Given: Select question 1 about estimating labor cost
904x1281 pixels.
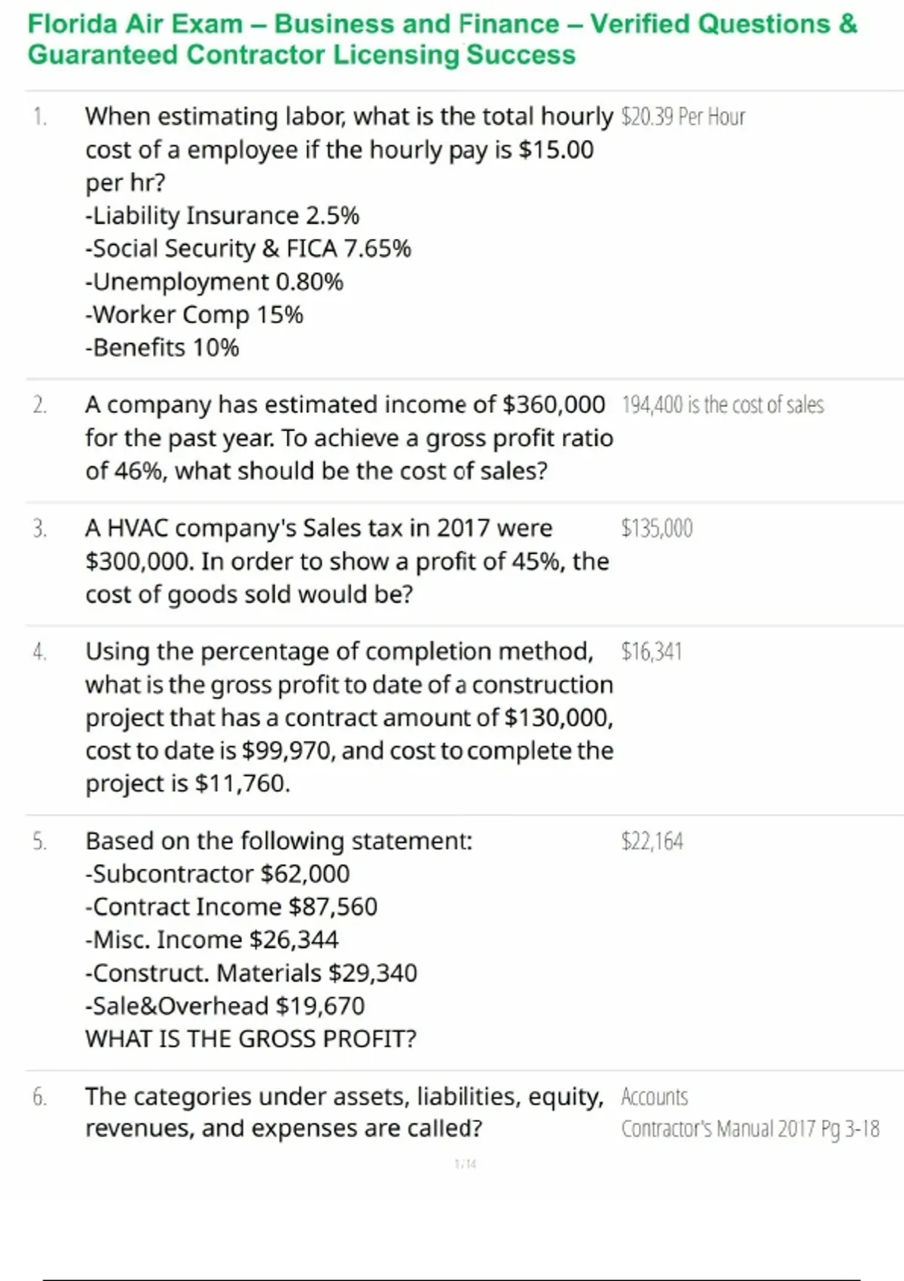Looking at the screenshot, I should (x=349, y=232).
